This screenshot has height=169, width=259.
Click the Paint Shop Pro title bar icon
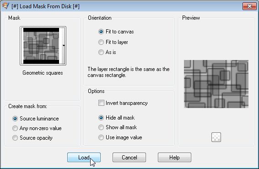tap(5, 6)
